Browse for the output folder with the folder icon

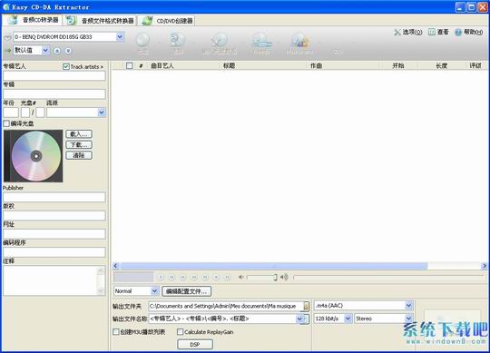coord(307,306)
